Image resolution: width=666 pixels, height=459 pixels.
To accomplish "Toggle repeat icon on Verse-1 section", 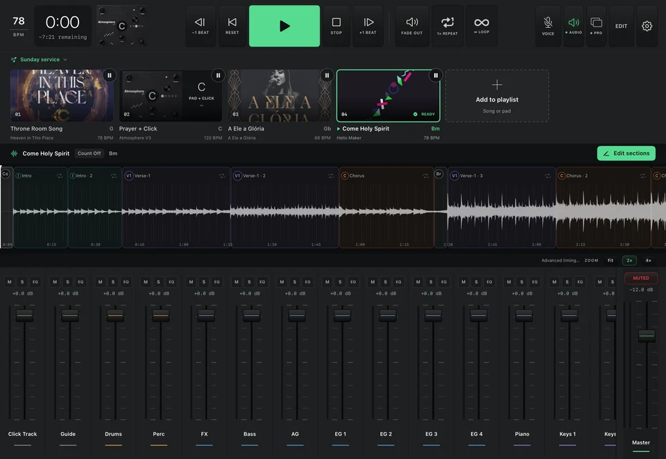I will point(222,176).
